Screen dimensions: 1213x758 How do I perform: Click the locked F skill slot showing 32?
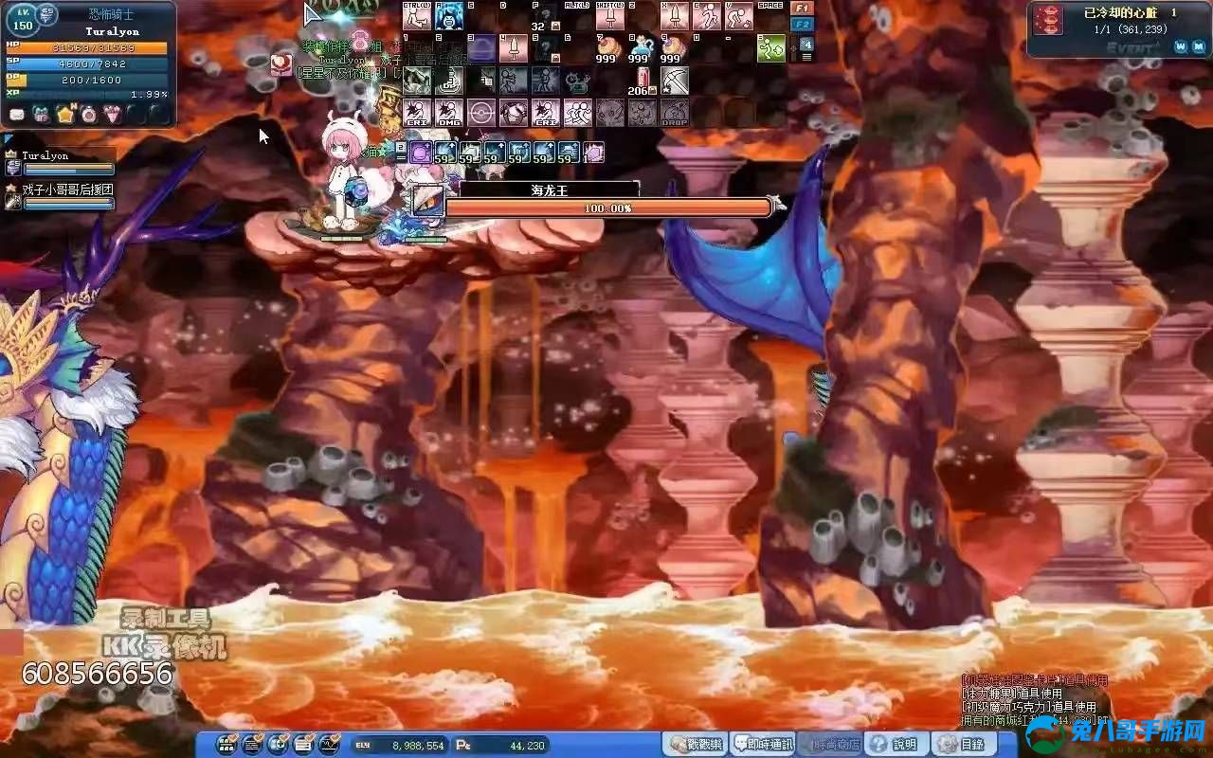546,16
